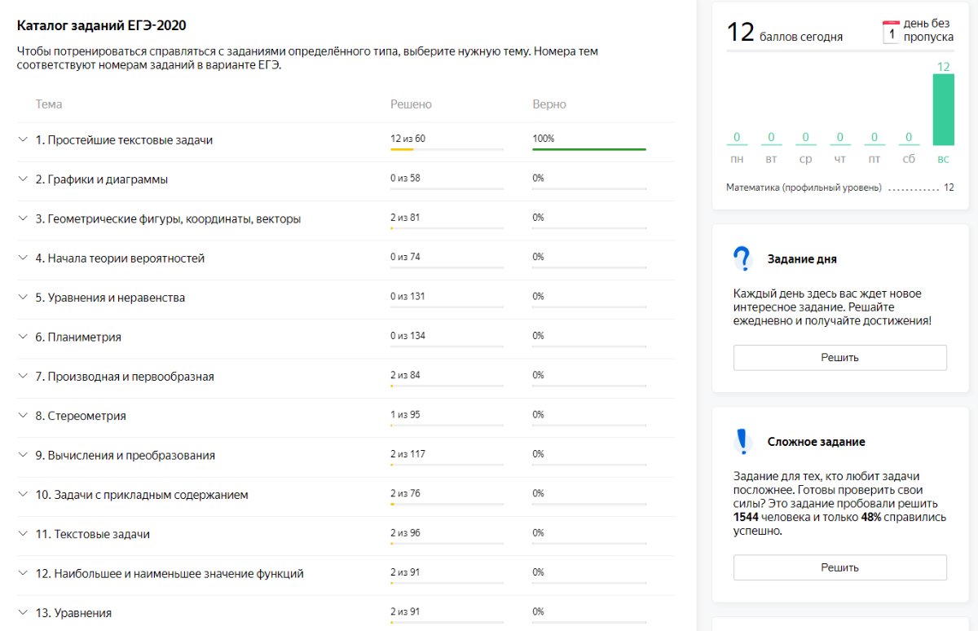Click the calendar streak icon
The height and width of the screenshot is (631, 978).
click(x=891, y=33)
